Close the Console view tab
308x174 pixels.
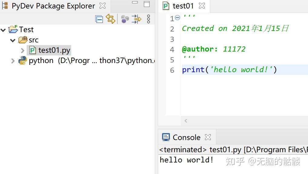pyautogui.click(x=208, y=137)
